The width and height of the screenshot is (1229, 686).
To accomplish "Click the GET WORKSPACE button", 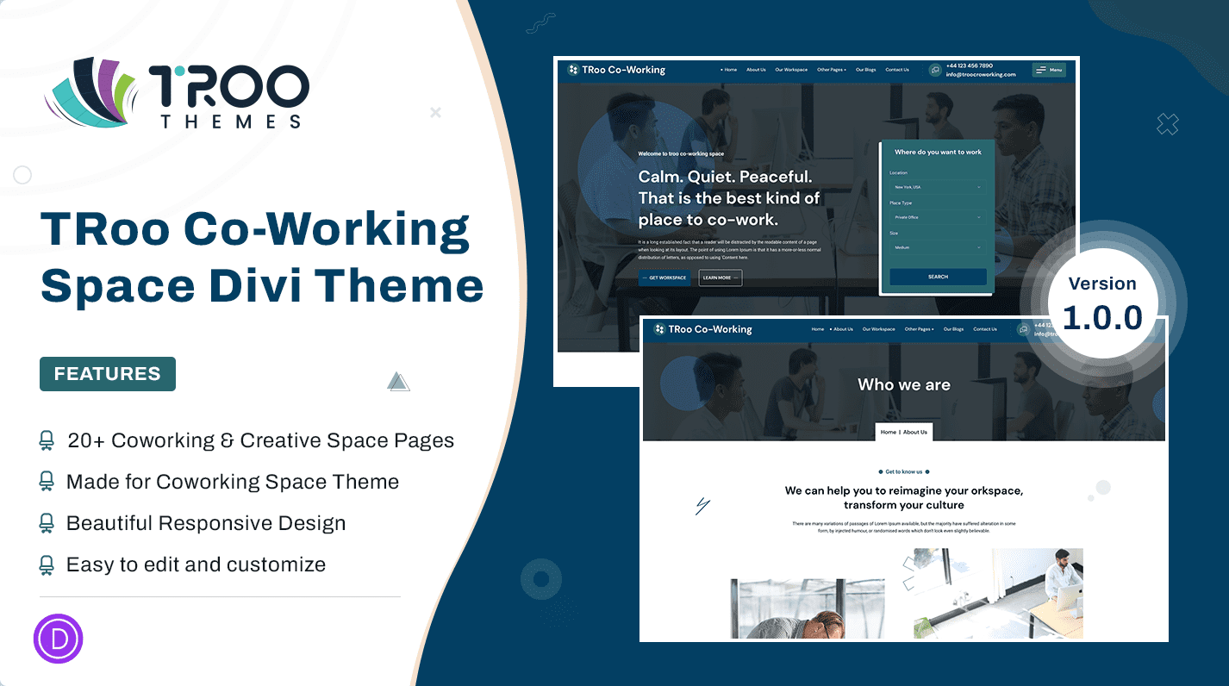I will (664, 278).
